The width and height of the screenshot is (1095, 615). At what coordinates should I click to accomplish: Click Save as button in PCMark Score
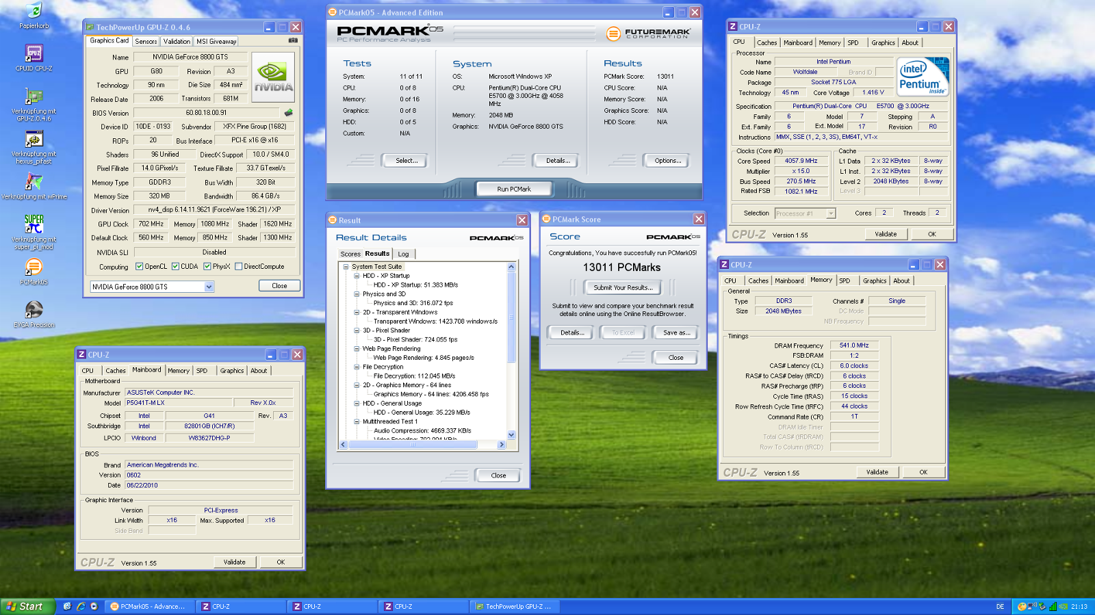676,332
